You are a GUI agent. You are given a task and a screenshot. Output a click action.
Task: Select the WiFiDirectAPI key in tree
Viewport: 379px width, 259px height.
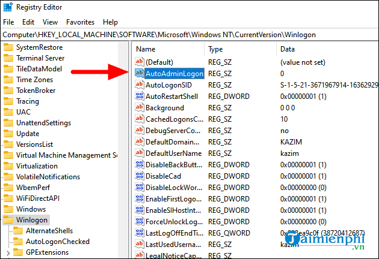point(38,198)
